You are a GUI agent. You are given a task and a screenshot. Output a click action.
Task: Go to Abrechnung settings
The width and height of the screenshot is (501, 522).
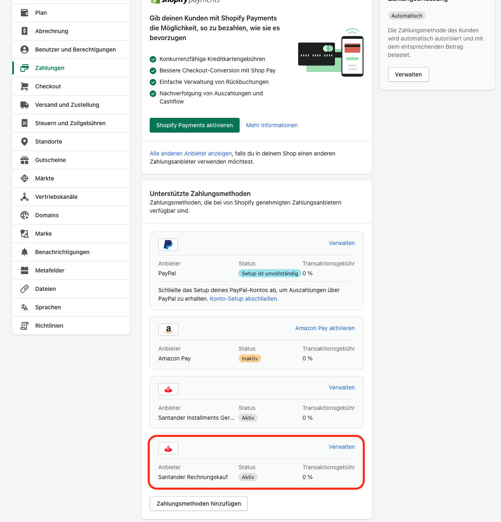coord(71,31)
